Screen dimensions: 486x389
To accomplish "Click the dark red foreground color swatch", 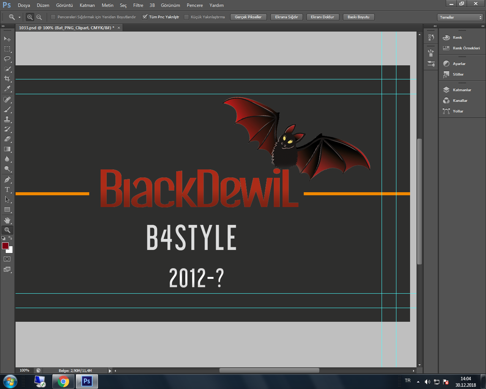I will tap(5, 246).
